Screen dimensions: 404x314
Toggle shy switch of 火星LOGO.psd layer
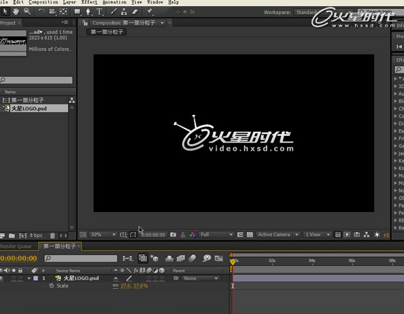click(x=116, y=278)
